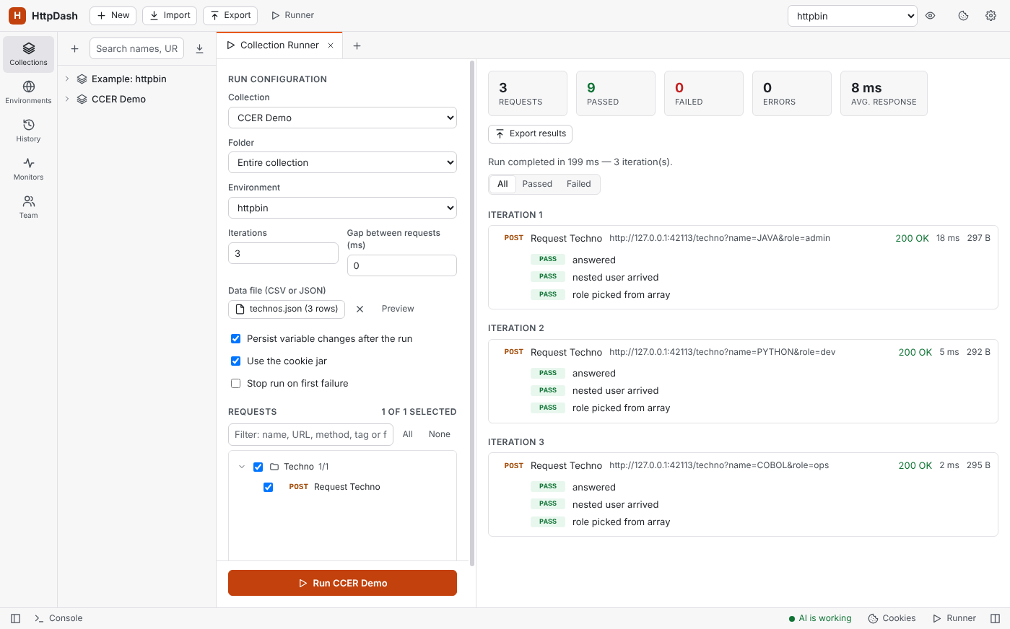Open the top-right httpbin environment selector
Viewport: 1010px width, 629px height.
852,16
